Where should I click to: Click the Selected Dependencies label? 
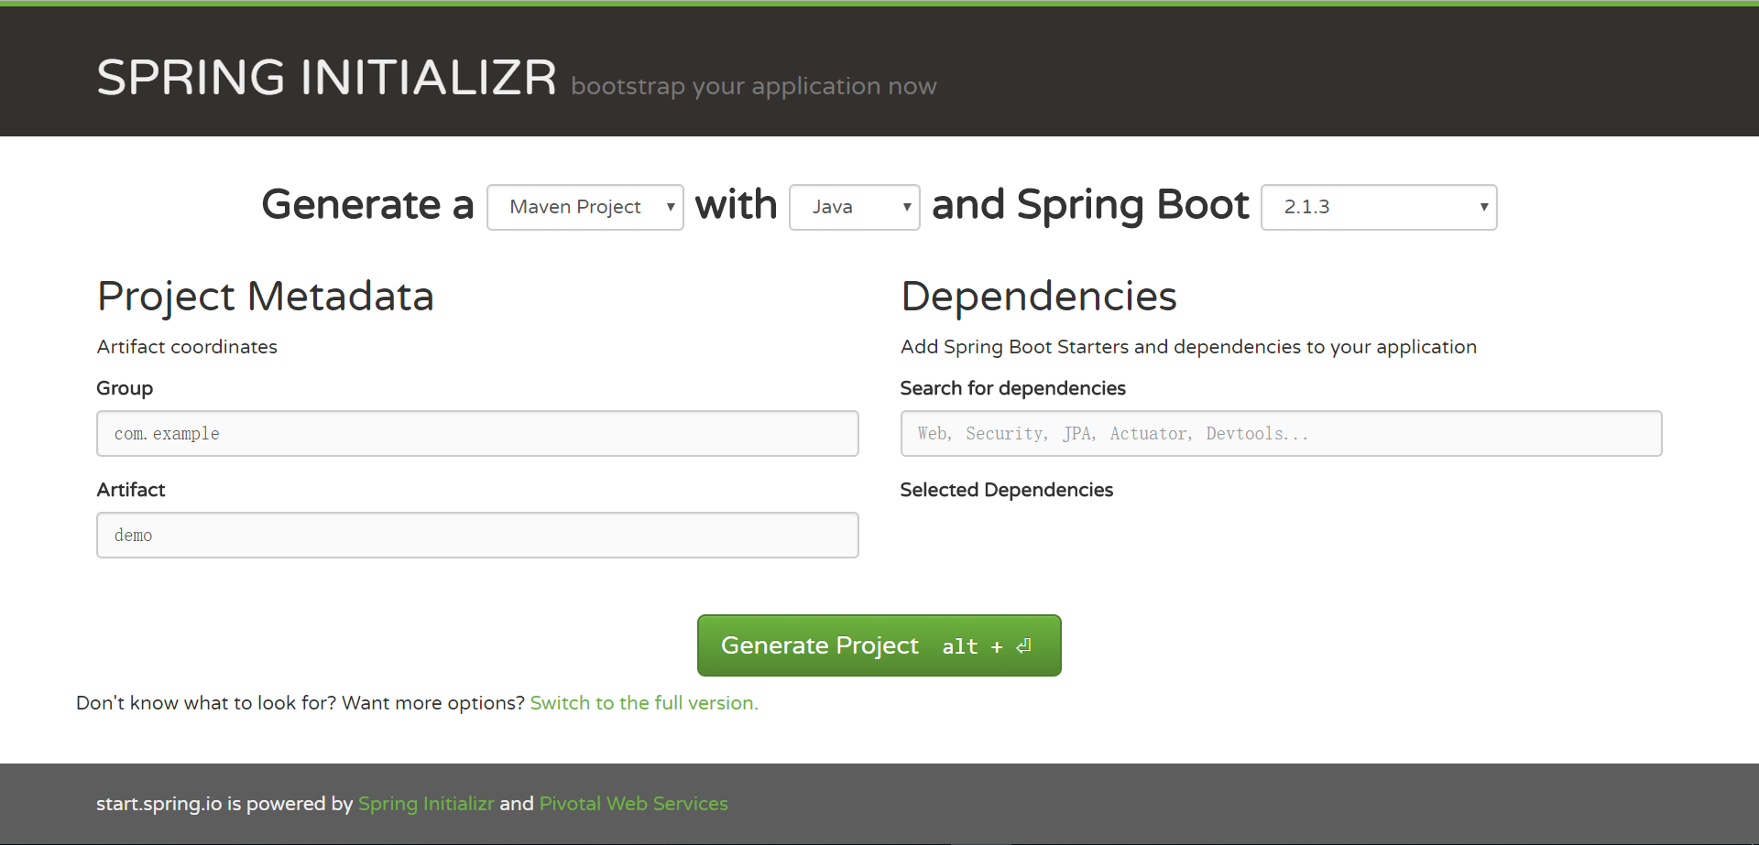1007,490
